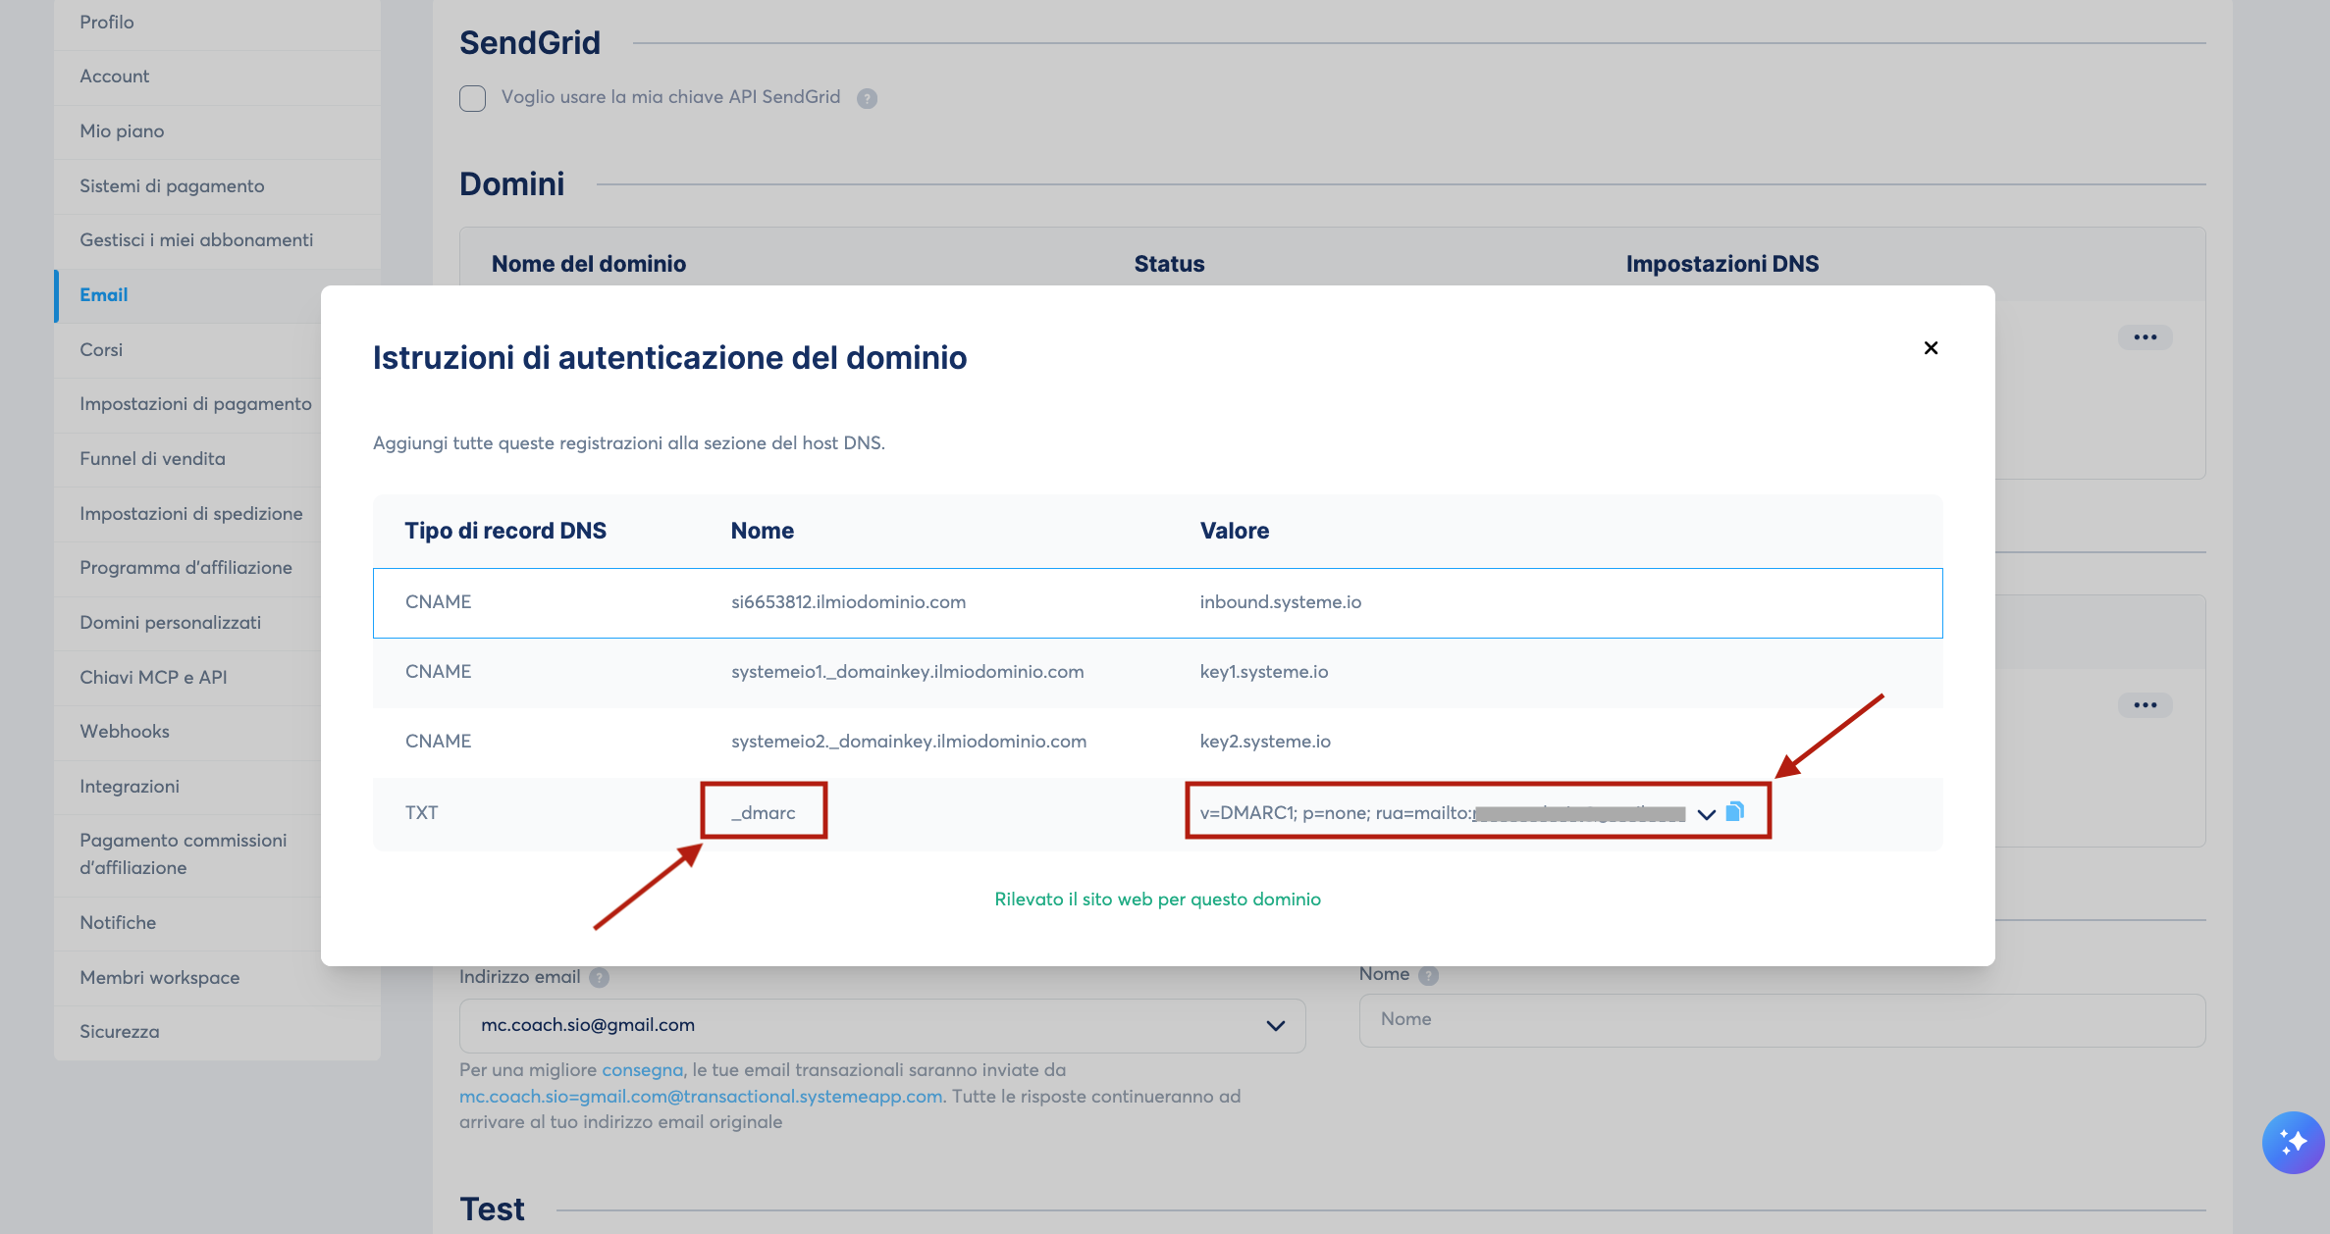This screenshot has height=1234, width=2330.
Task: Select systemeio1._domainkey.ilmiodominio.com name
Action: point(907,672)
